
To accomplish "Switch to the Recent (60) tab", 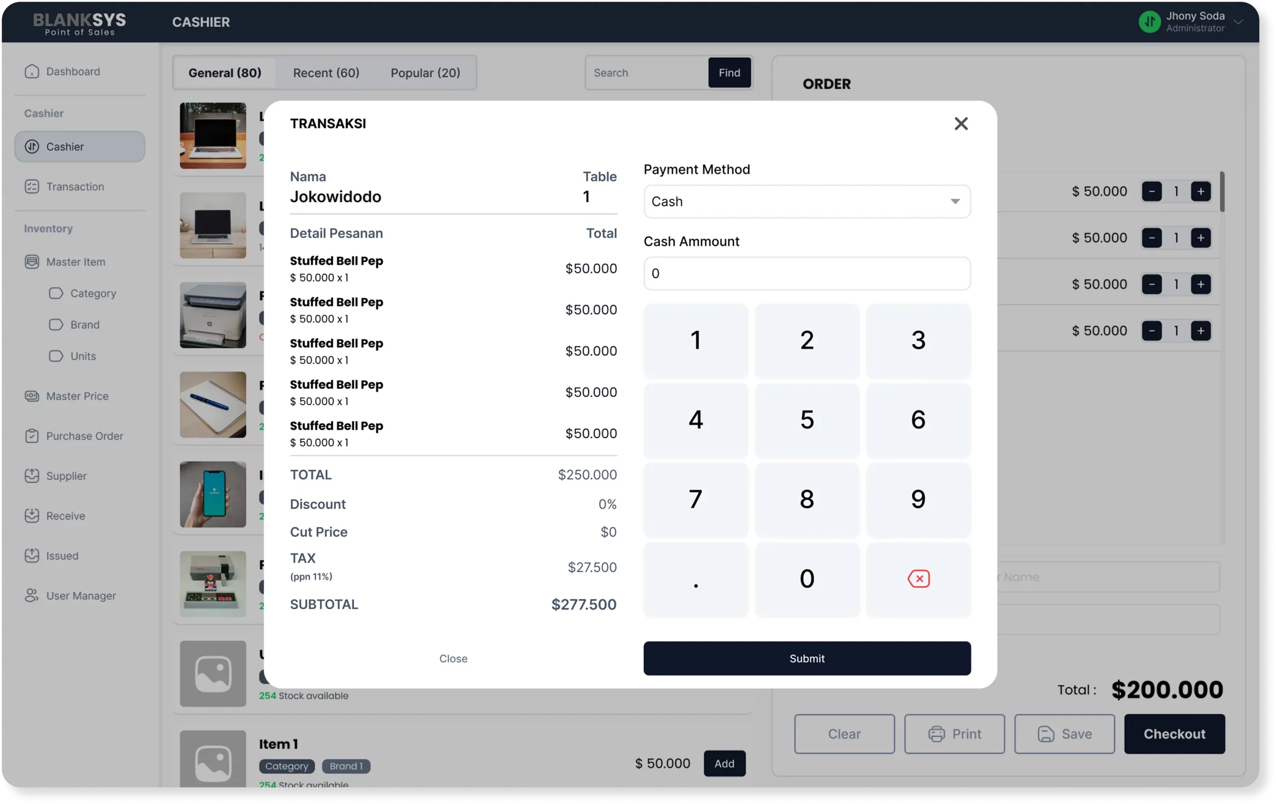I will click(326, 73).
